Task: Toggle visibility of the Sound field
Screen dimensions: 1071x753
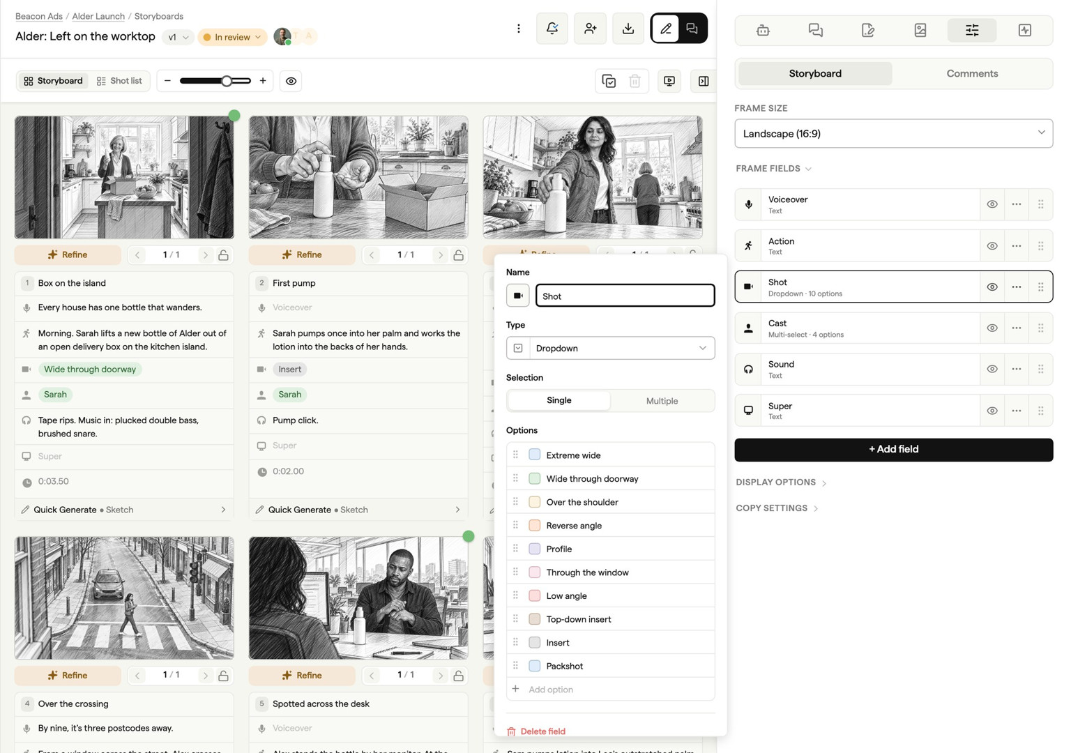Action: tap(992, 370)
